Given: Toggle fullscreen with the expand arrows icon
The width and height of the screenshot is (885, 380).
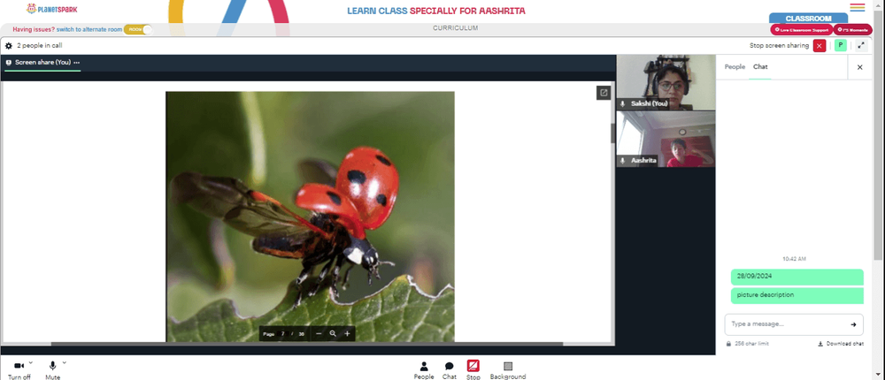Looking at the screenshot, I should click(x=861, y=46).
